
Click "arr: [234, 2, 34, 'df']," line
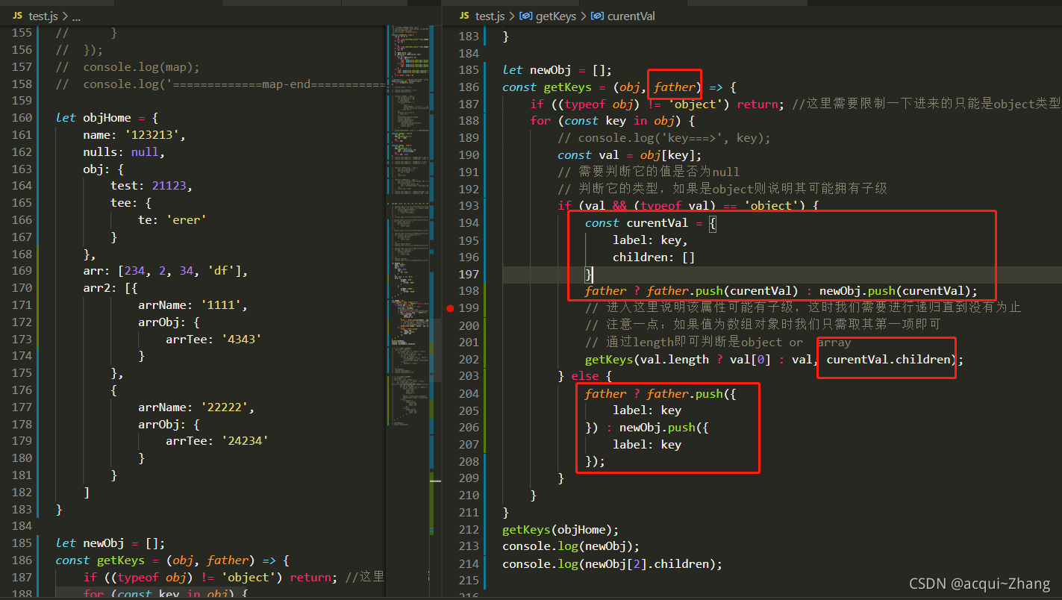(165, 271)
